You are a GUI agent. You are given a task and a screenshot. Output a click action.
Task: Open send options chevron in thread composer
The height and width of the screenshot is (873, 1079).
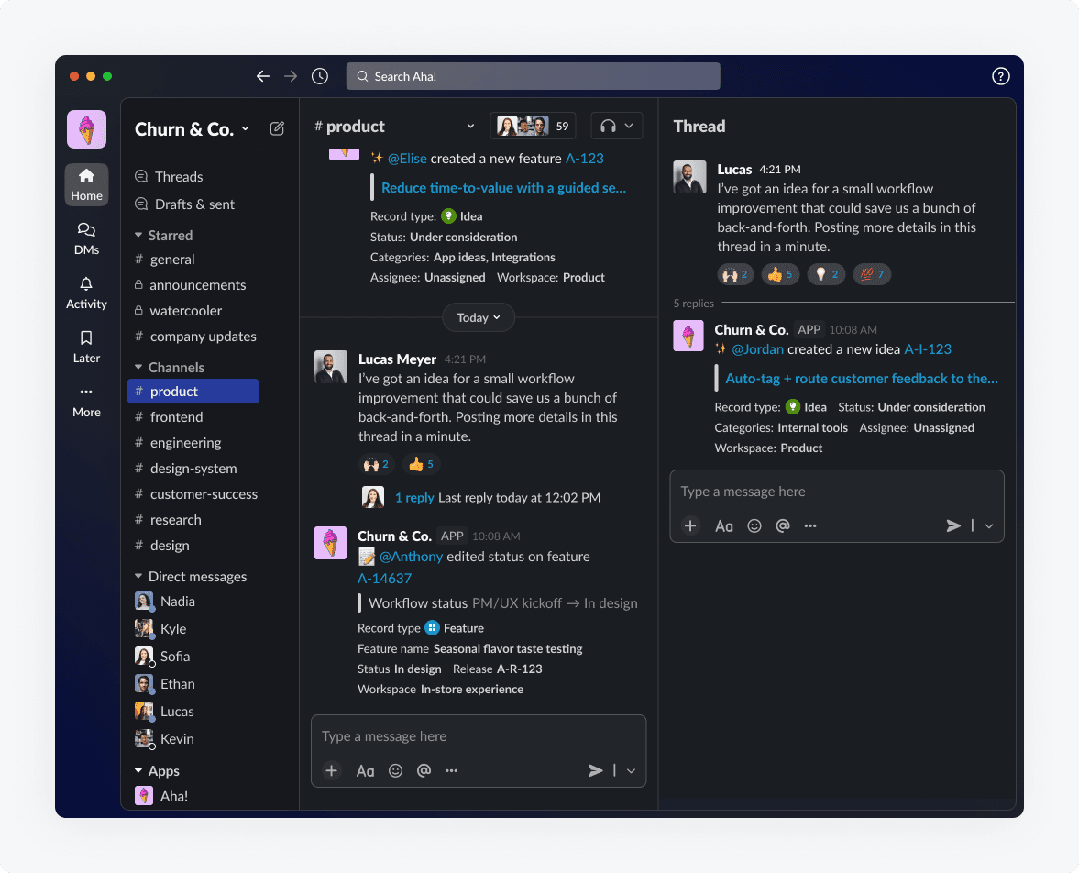[989, 526]
